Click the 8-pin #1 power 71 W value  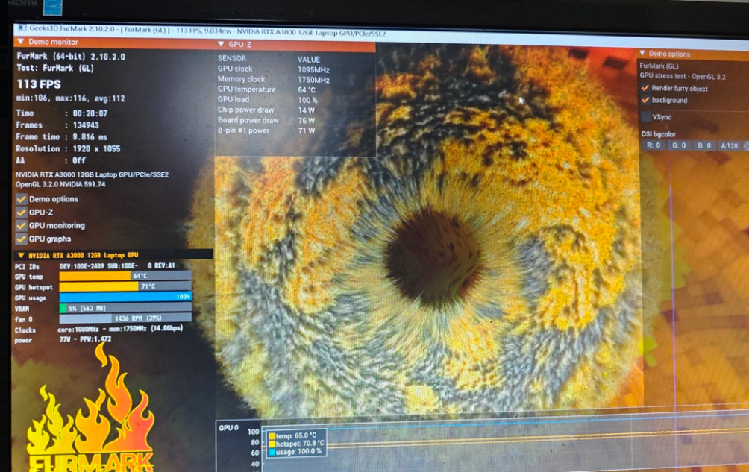tap(306, 130)
